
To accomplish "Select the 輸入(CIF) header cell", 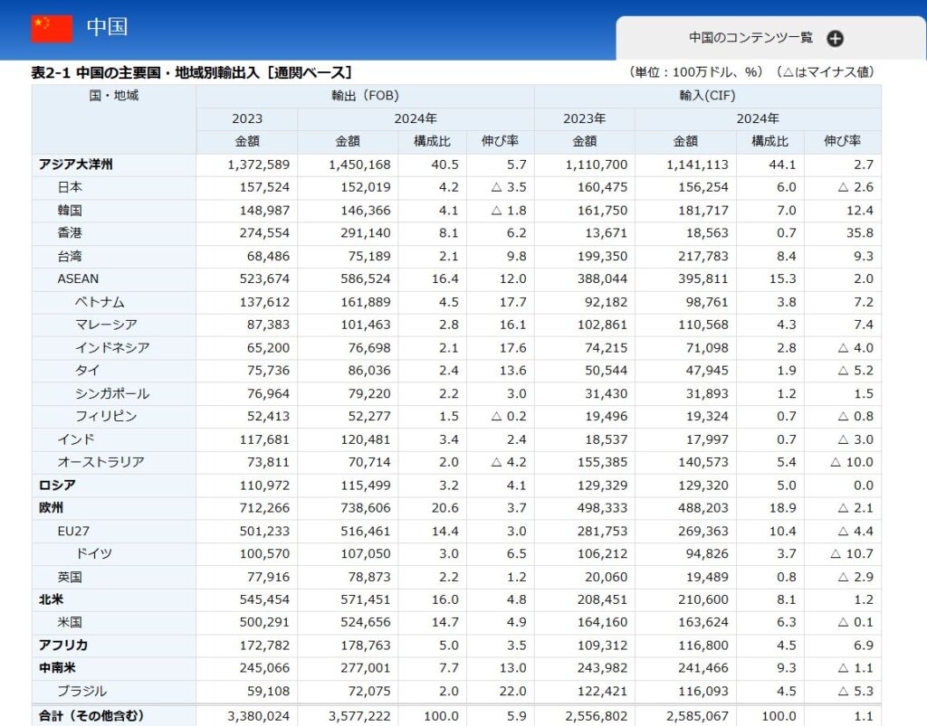I will (x=707, y=95).
